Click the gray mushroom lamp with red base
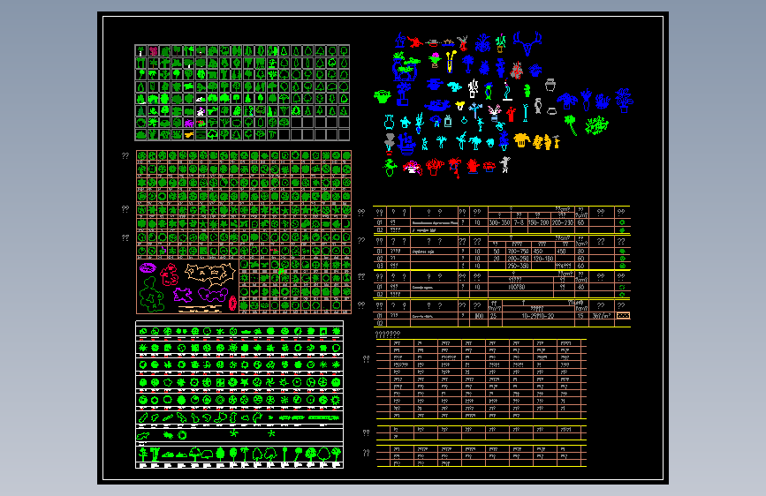 click(x=390, y=145)
